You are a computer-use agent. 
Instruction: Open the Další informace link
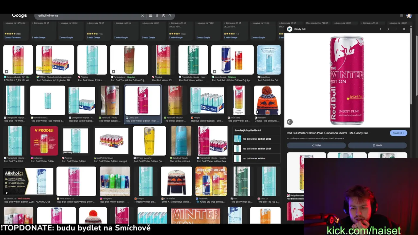point(337,138)
